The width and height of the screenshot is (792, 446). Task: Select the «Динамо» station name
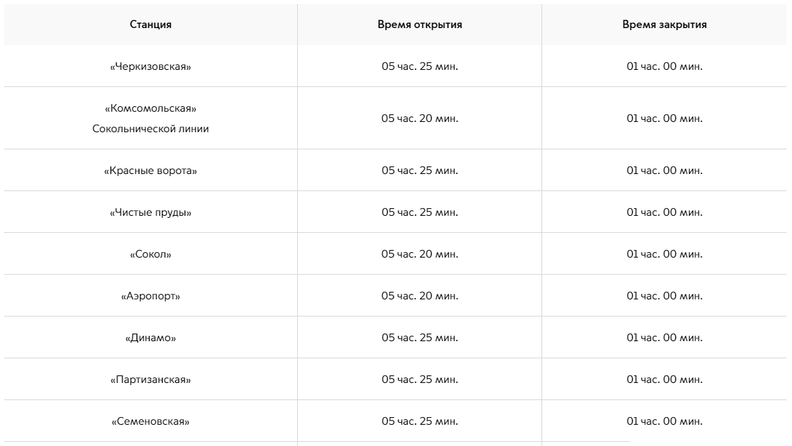tap(150, 338)
